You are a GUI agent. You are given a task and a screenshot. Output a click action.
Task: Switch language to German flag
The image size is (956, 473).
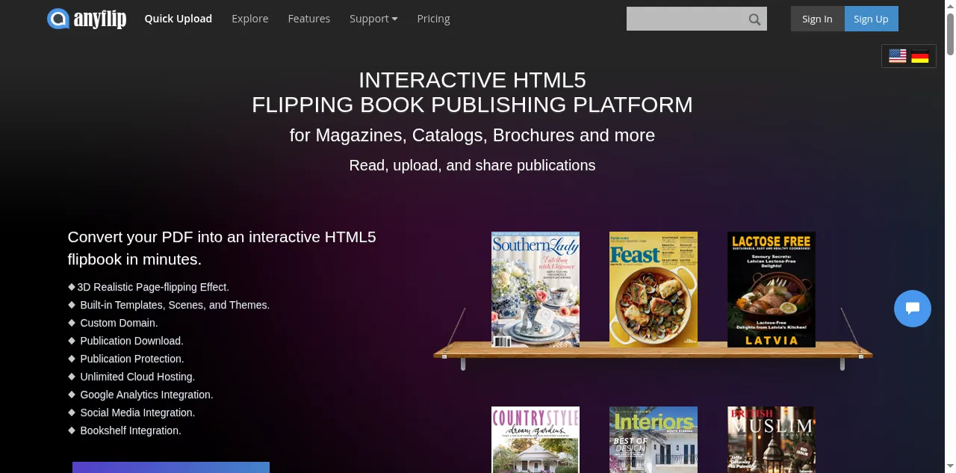(x=920, y=56)
